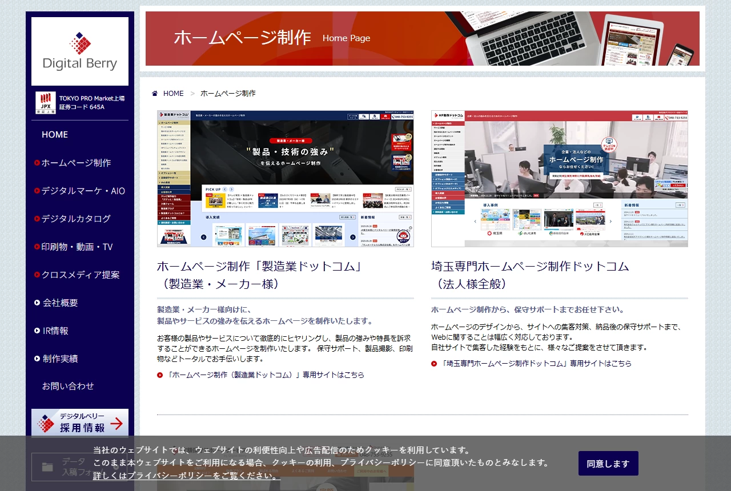This screenshot has height=491, width=731.
Task: Go to デジタルカタログ in the sidebar
Action: tap(76, 219)
